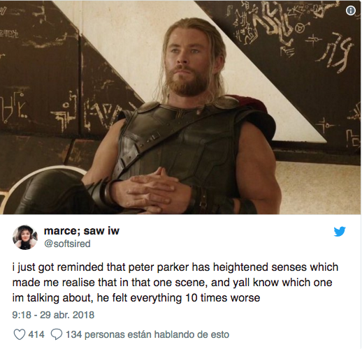This screenshot has width=362, height=349.
Task: Open the embedded tweet photo
Action: 180,107
